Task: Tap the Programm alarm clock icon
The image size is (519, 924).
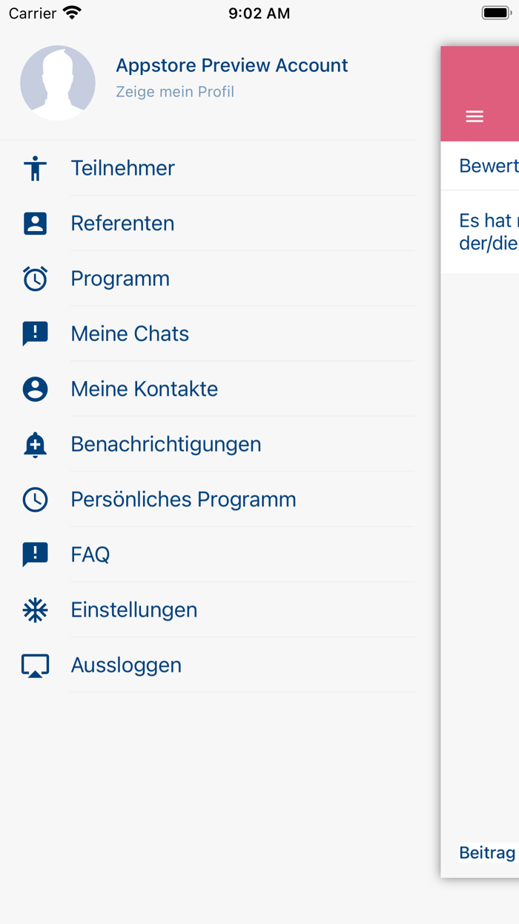Action: tap(35, 279)
